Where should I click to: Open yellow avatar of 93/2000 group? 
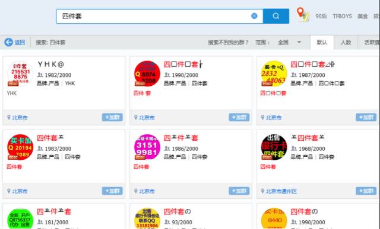(147, 218)
